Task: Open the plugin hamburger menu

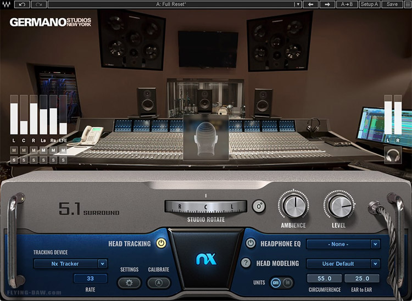Action: (x=407, y=4)
